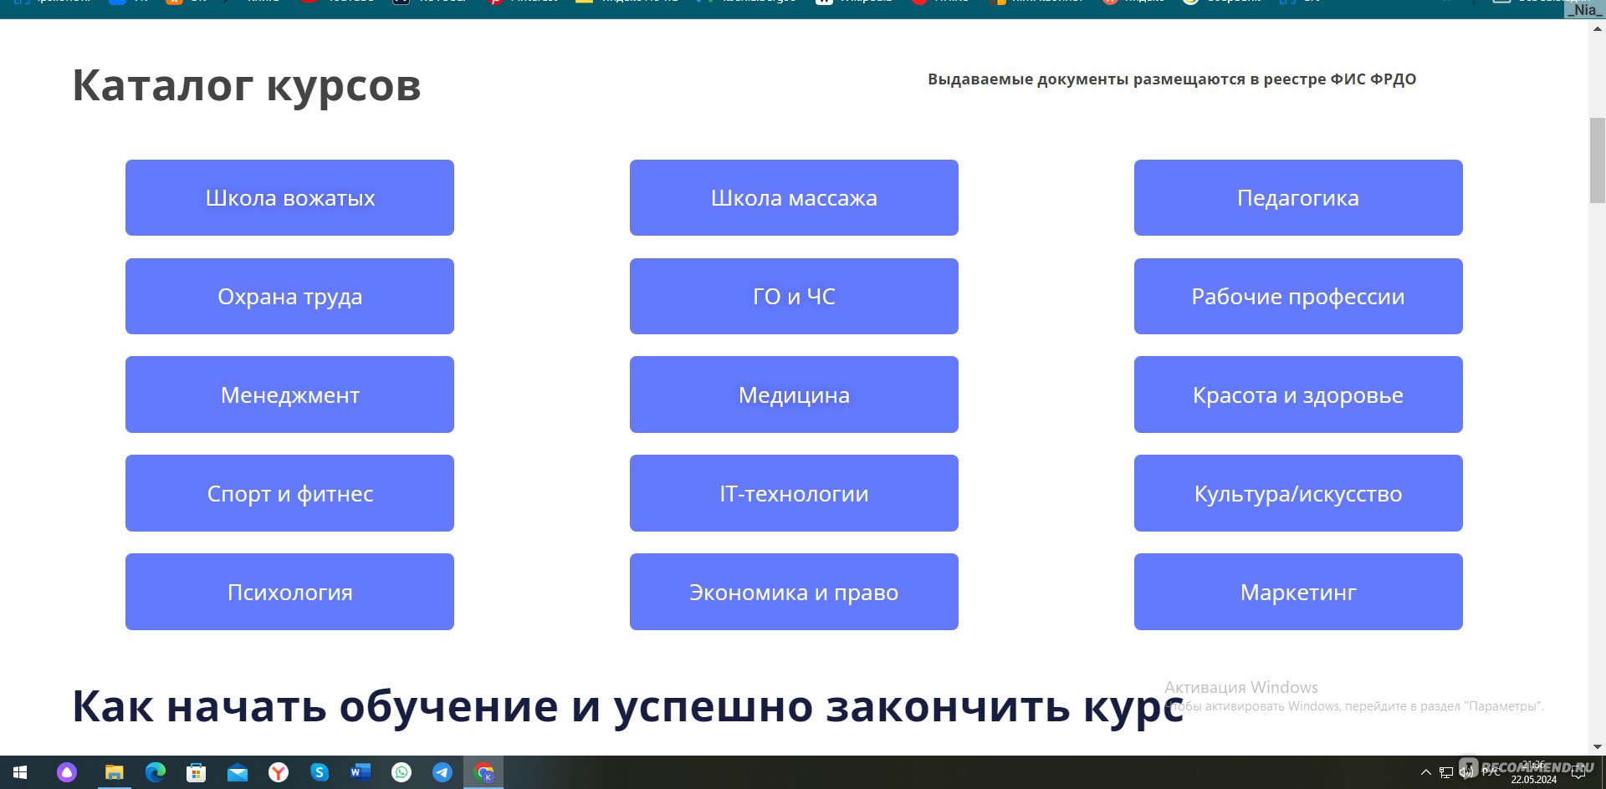Click the scrollbar up arrow
Image resolution: width=1606 pixels, height=789 pixels.
[x=1597, y=28]
